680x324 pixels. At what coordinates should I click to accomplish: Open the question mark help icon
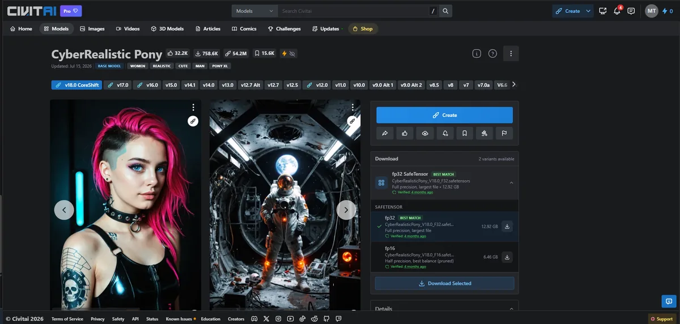(492, 53)
